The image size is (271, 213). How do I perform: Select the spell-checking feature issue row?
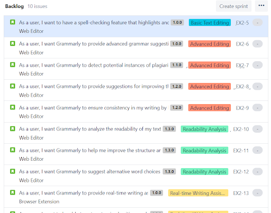(x=136, y=26)
